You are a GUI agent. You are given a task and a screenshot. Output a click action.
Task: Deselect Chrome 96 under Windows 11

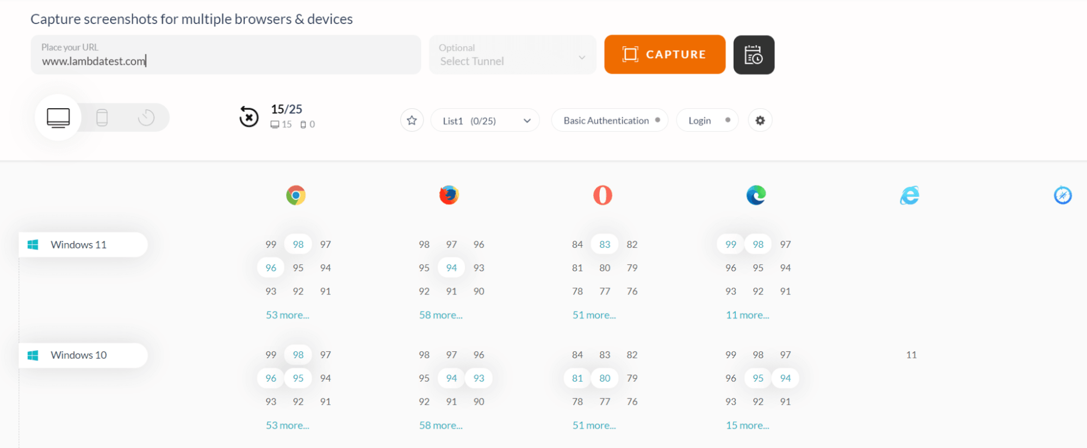pos(271,267)
